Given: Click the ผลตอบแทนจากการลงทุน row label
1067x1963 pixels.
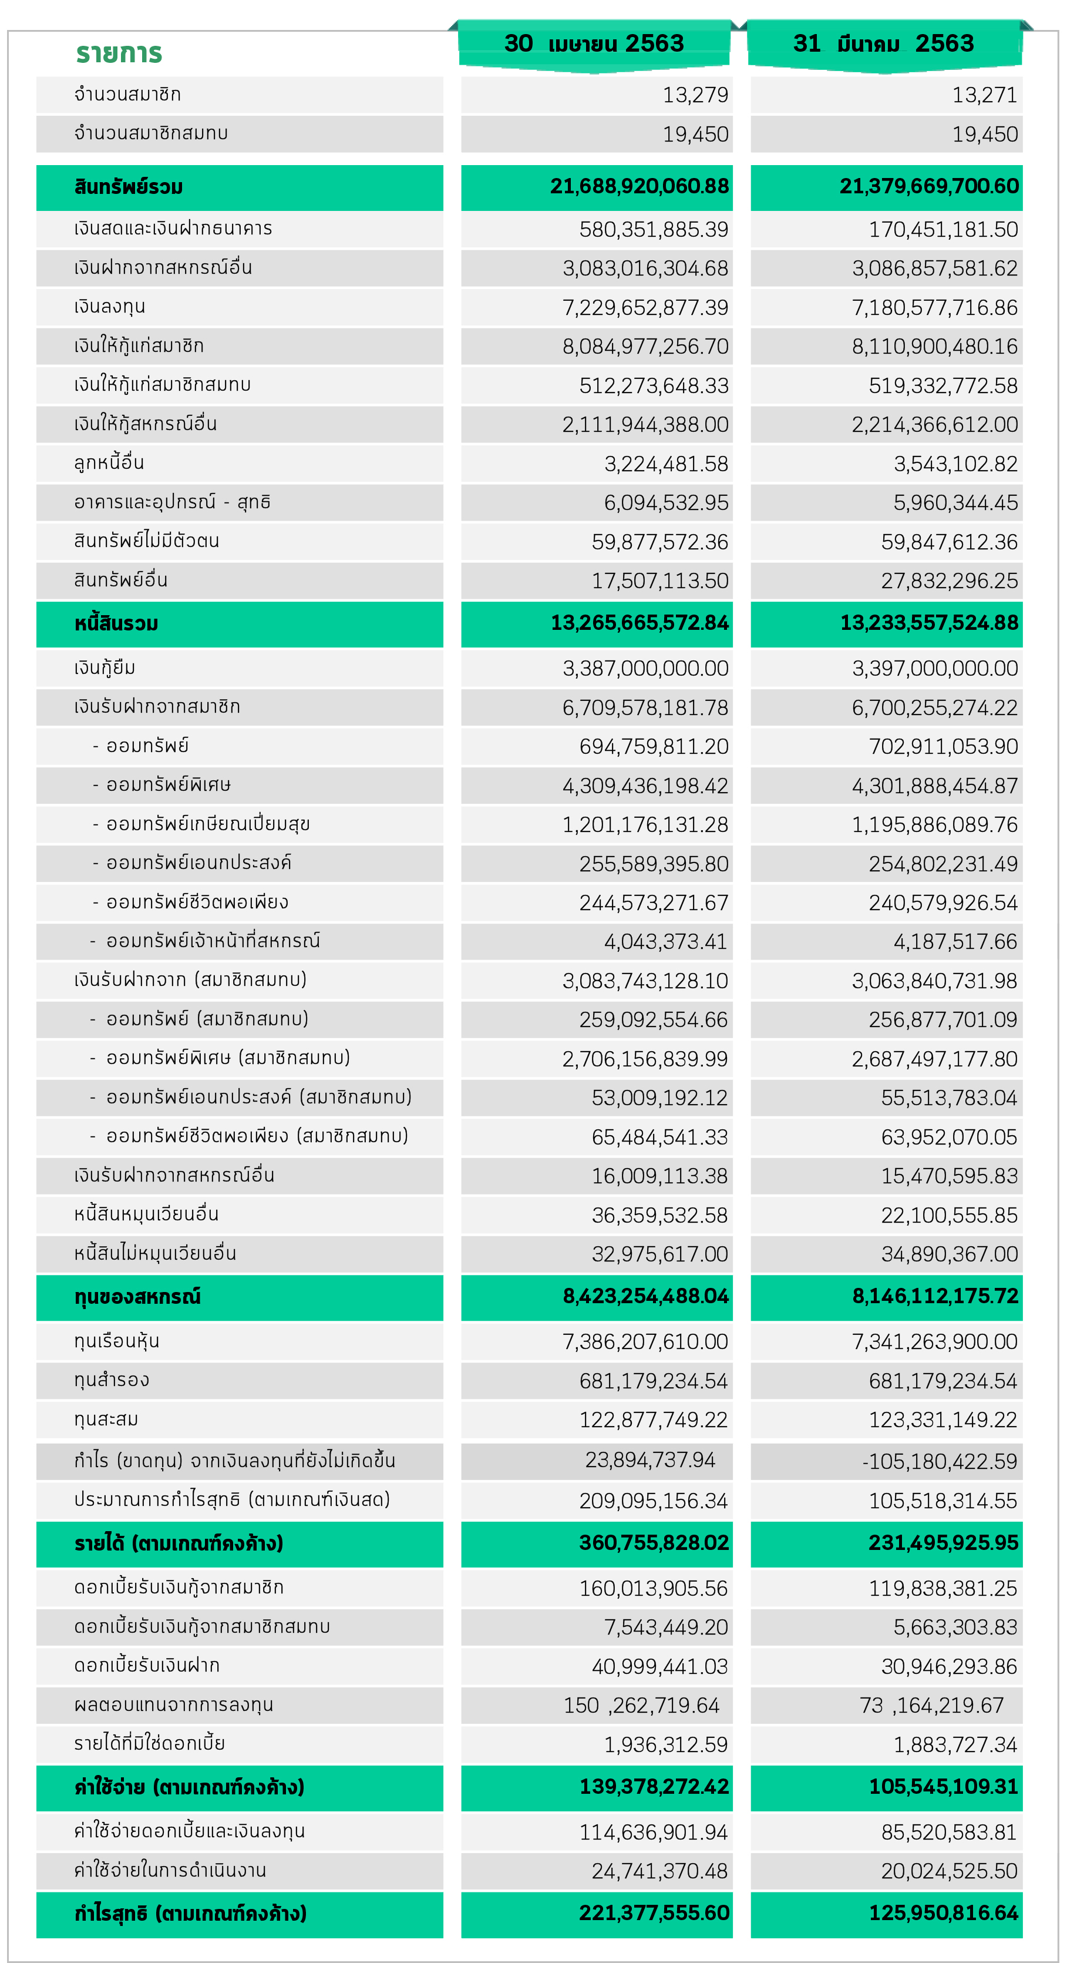Looking at the screenshot, I should (174, 1704).
